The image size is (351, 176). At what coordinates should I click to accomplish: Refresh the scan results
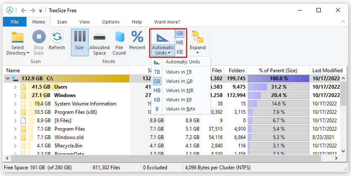coord(57,40)
